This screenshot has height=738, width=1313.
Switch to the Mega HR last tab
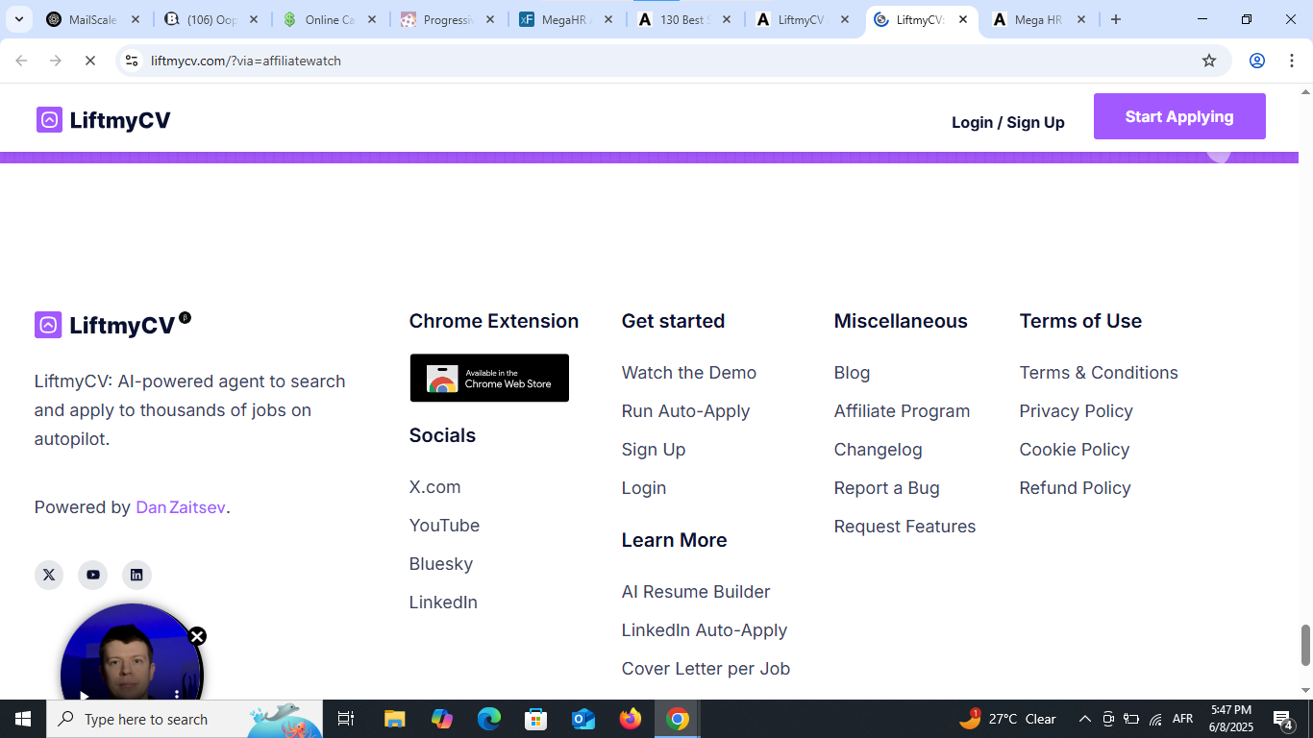click(x=1039, y=19)
